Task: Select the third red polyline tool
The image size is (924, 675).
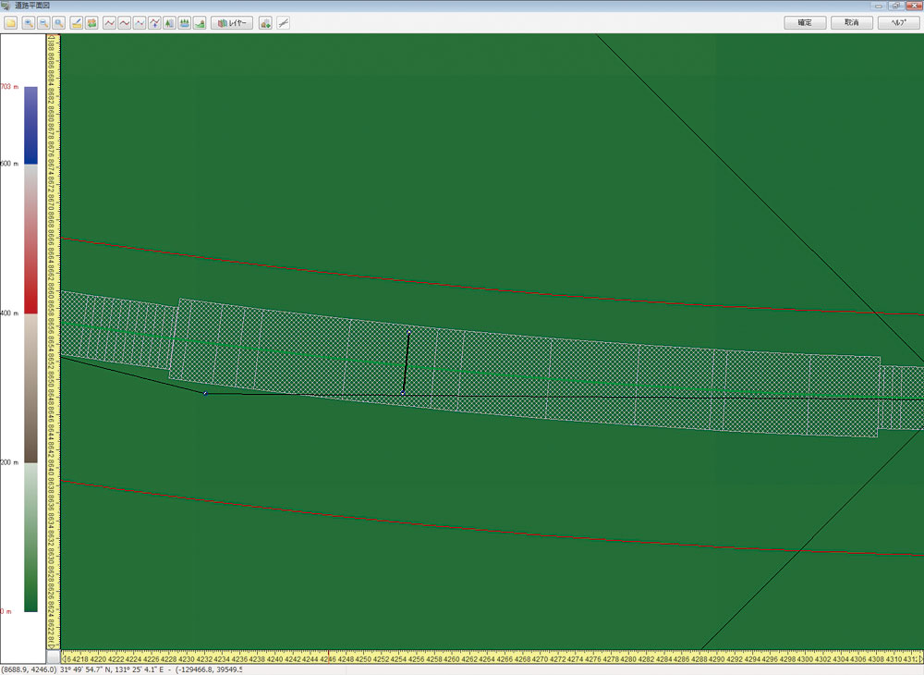Action: tap(140, 23)
